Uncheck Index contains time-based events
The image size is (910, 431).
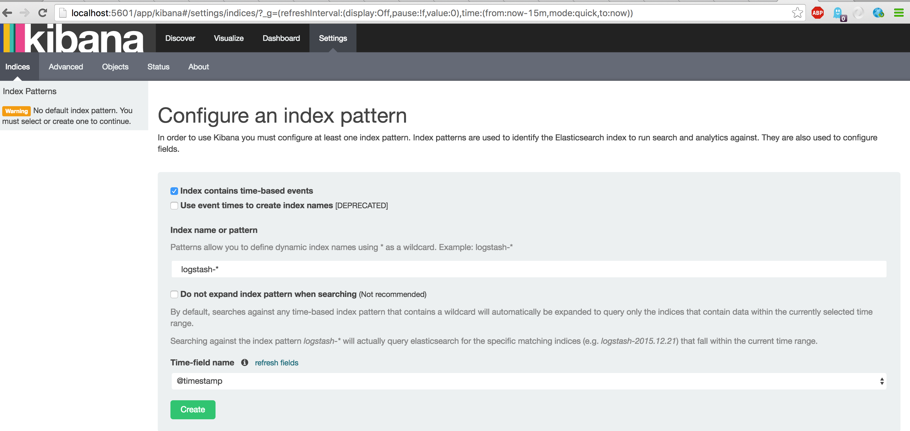pos(174,191)
